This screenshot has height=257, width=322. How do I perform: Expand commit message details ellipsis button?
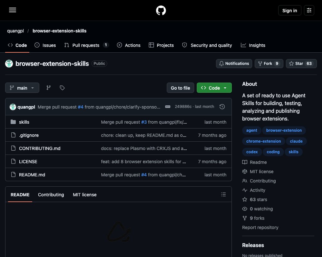(x=167, y=107)
